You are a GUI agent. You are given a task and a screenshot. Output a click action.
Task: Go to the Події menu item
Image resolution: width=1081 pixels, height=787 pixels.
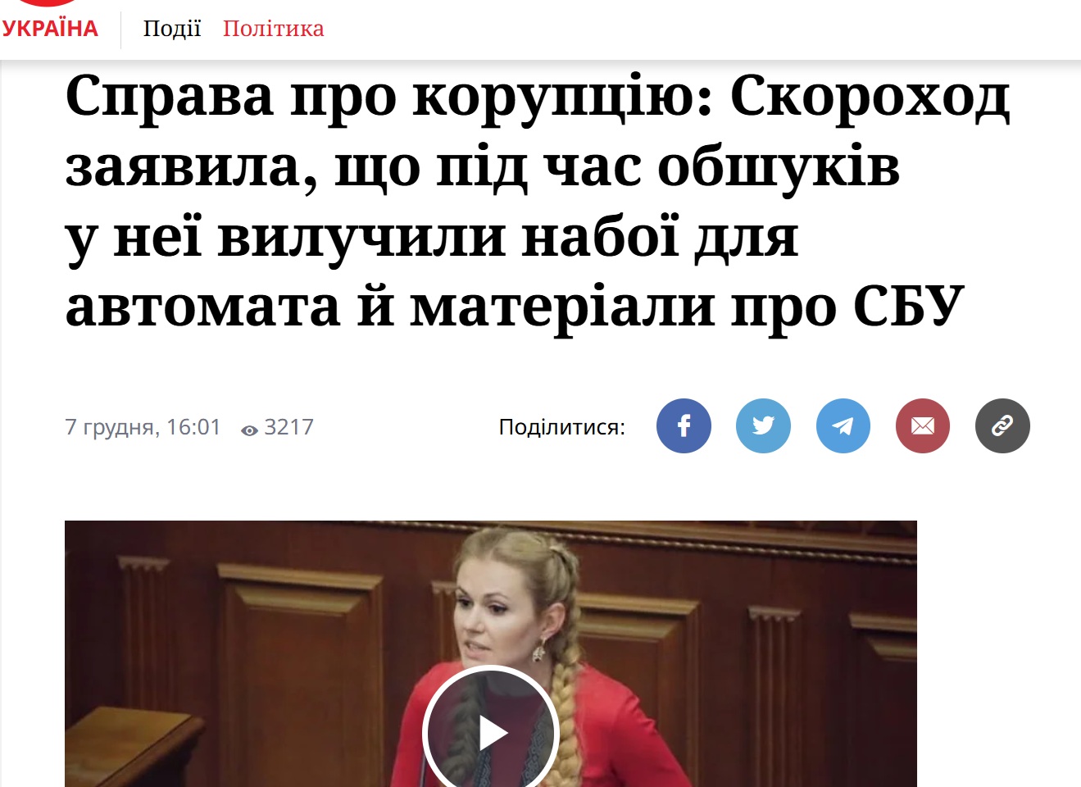[172, 29]
